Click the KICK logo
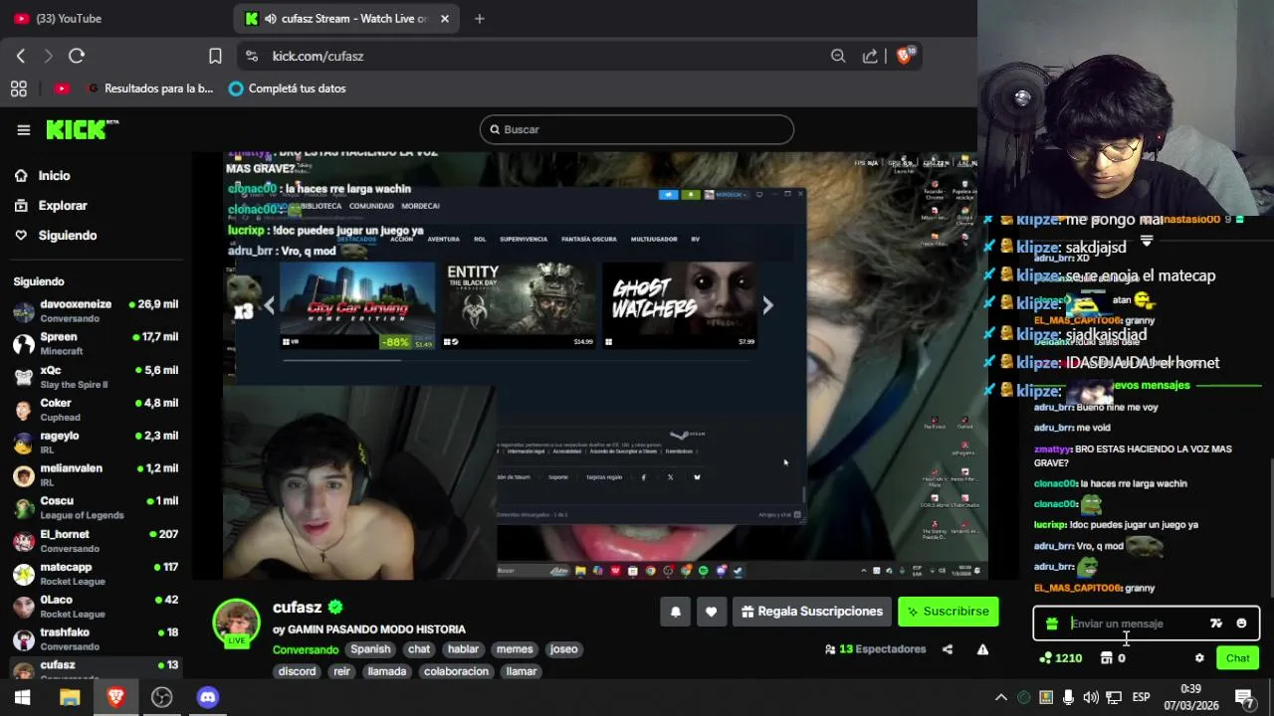The image size is (1274, 716). pos(82,129)
